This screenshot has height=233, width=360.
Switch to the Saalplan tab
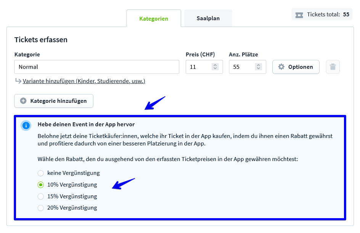tap(208, 18)
